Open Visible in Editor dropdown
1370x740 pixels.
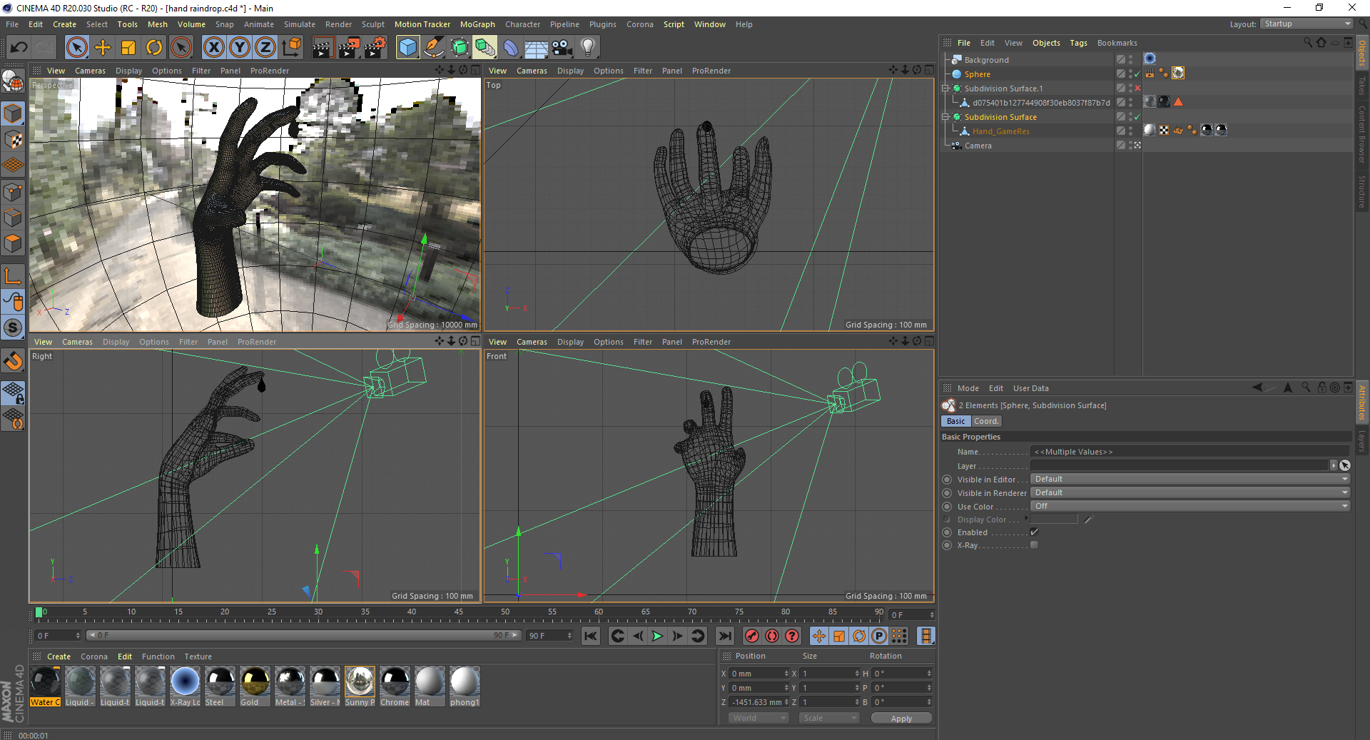point(1191,480)
